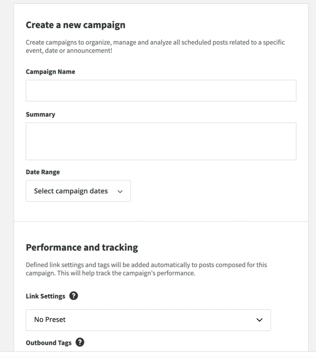Viewport: 316px width, 358px height.
Task: Focus the Summary text area
Action: [x=161, y=141]
